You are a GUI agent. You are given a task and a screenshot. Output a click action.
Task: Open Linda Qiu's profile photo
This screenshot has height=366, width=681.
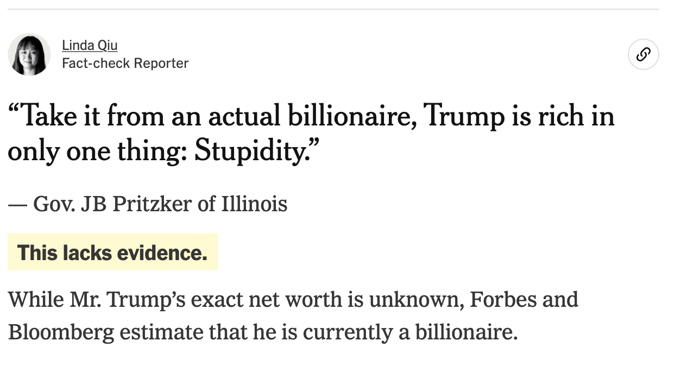pos(29,54)
